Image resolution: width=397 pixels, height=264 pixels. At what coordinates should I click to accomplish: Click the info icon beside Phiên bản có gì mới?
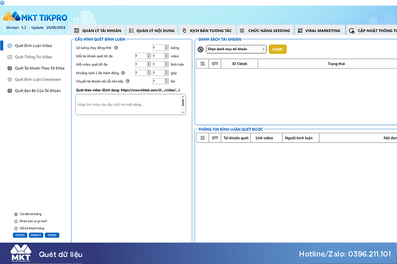[16, 221]
